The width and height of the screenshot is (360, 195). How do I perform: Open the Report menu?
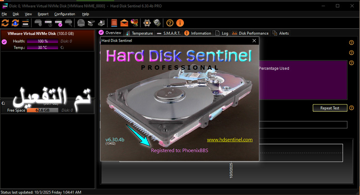coord(43,14)
